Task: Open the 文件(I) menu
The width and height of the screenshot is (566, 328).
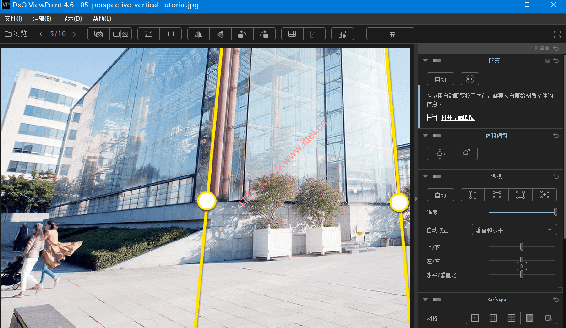Action: (x=13, y=19)
